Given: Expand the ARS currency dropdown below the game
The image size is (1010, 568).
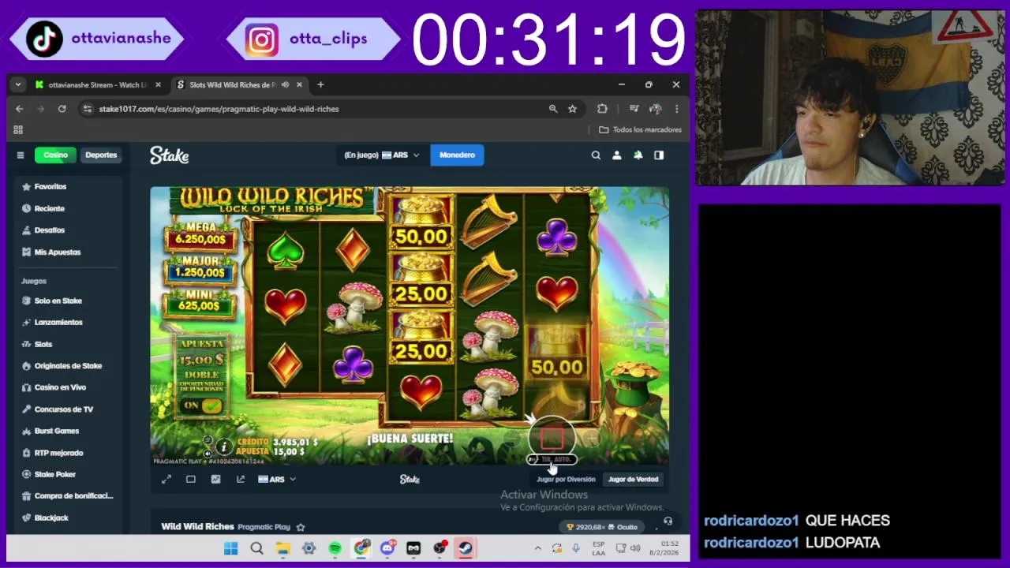Looking at the screenshot, I should click(277, 479).
